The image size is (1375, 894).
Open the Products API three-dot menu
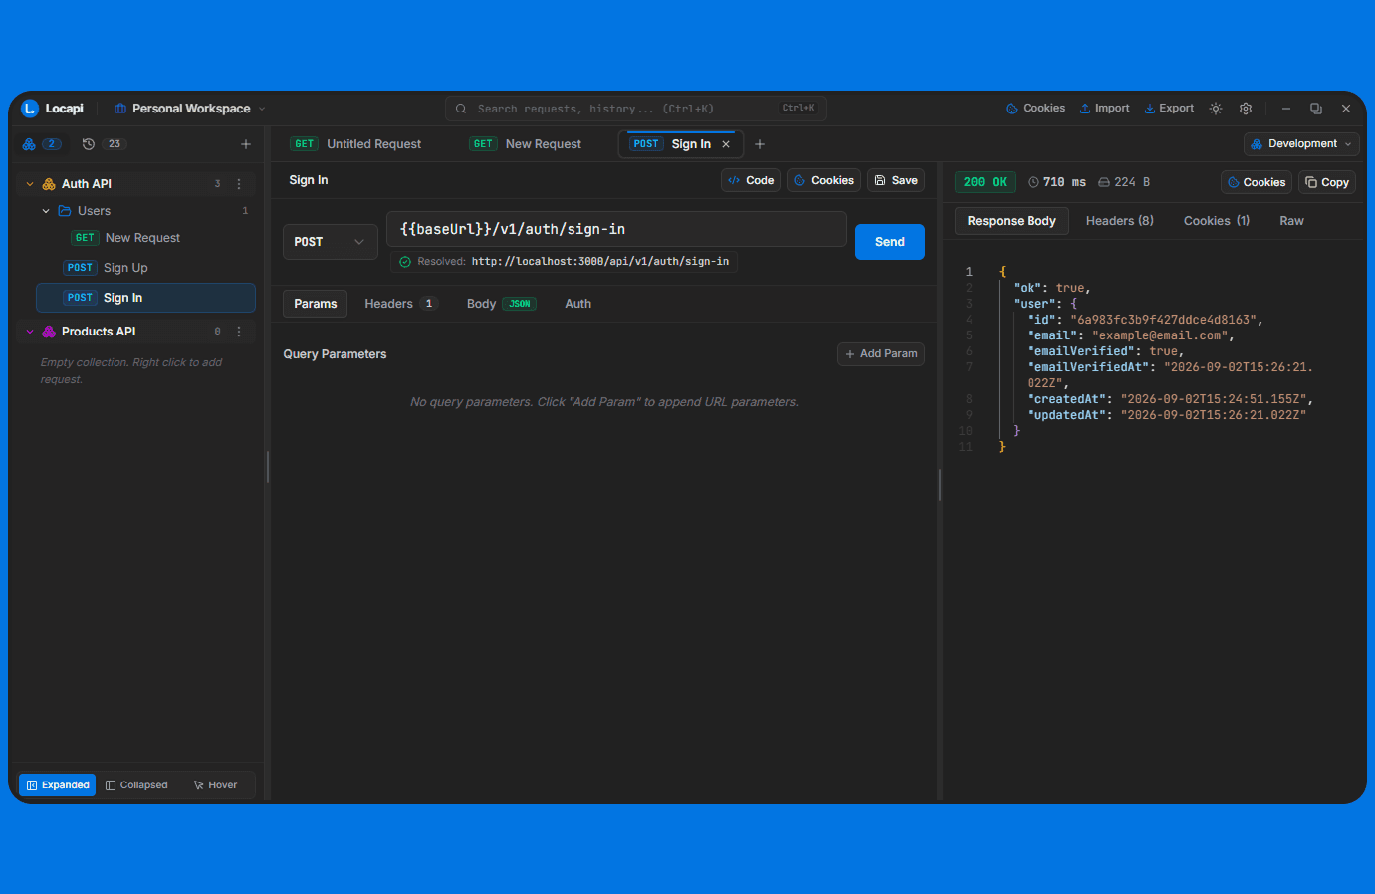[x=239, y=332]
